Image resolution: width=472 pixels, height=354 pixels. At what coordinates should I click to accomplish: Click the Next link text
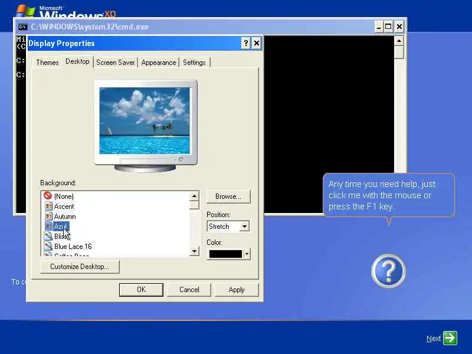click(434, 339)
